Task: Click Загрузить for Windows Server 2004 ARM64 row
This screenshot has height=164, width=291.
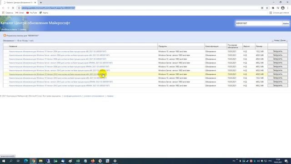Action: [278, 63]
